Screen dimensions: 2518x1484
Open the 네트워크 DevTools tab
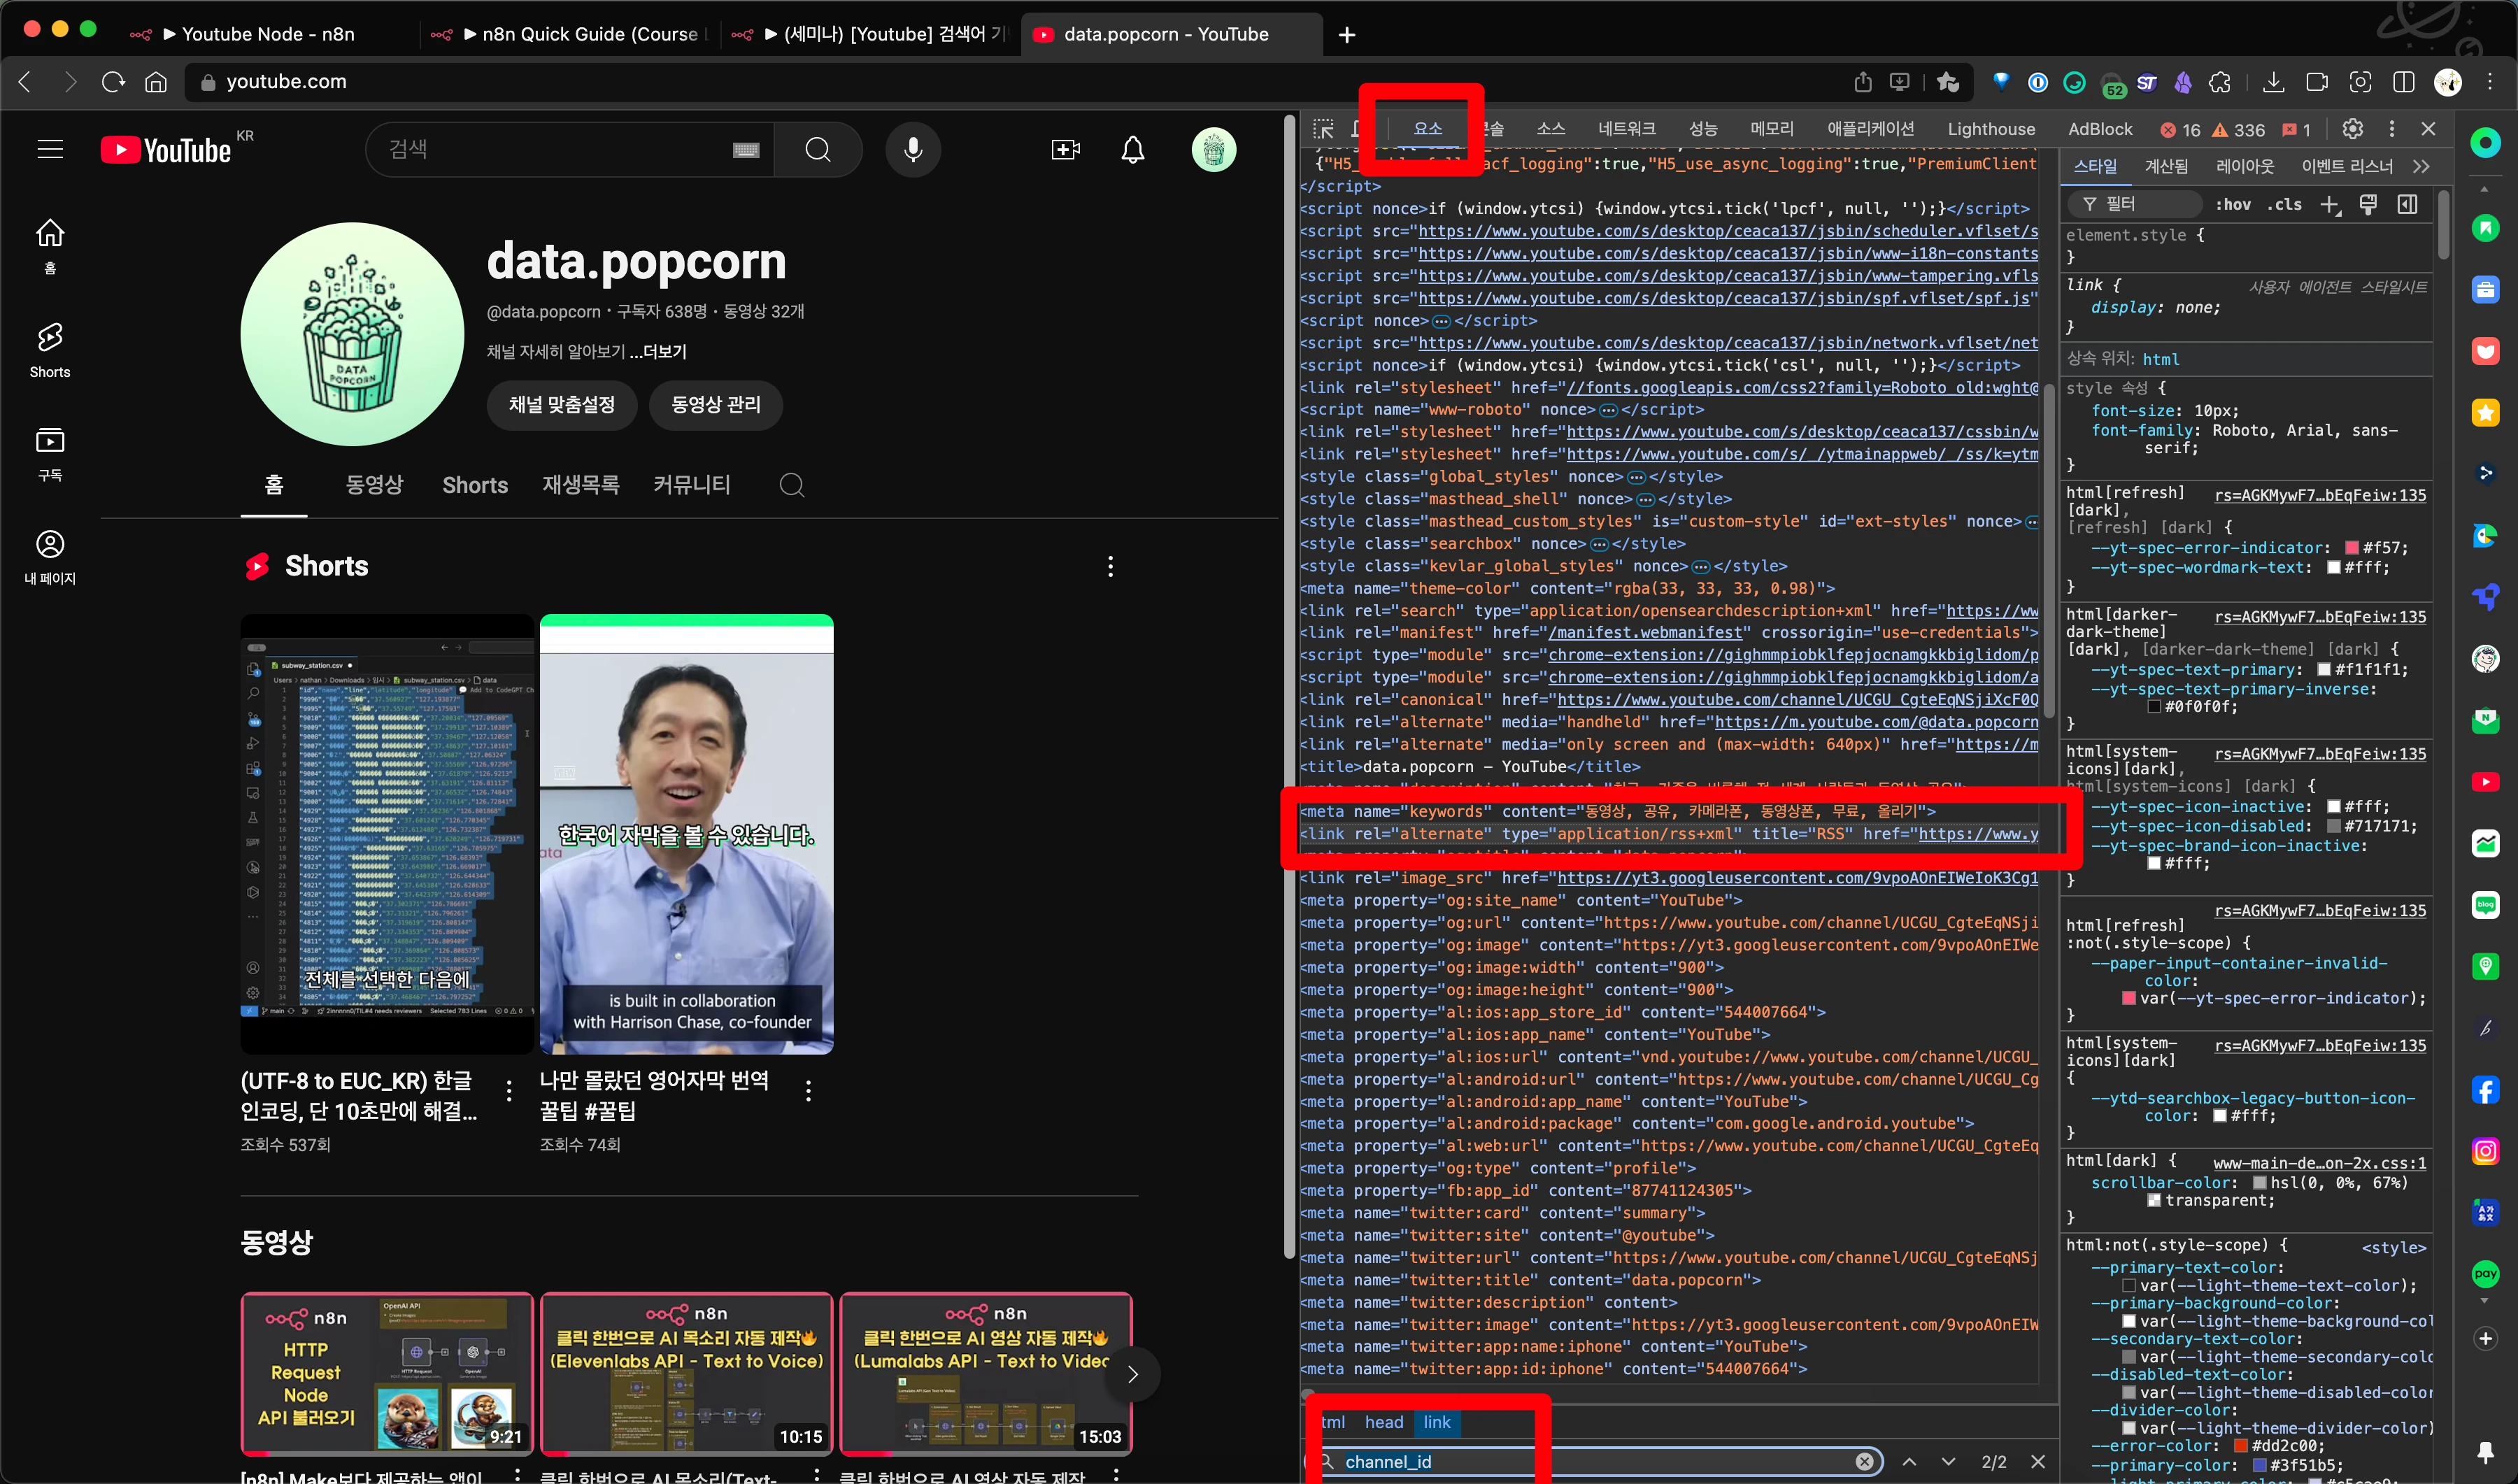tap(1626, 129)
